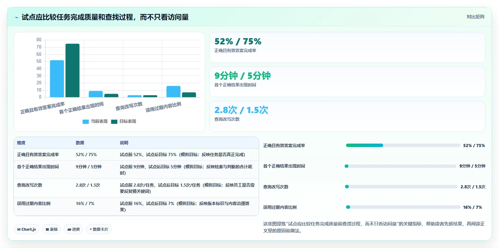The image size is (499, 248).
Task: Click the 误用过期内容比例 progress bar
Action: (403, 207)
